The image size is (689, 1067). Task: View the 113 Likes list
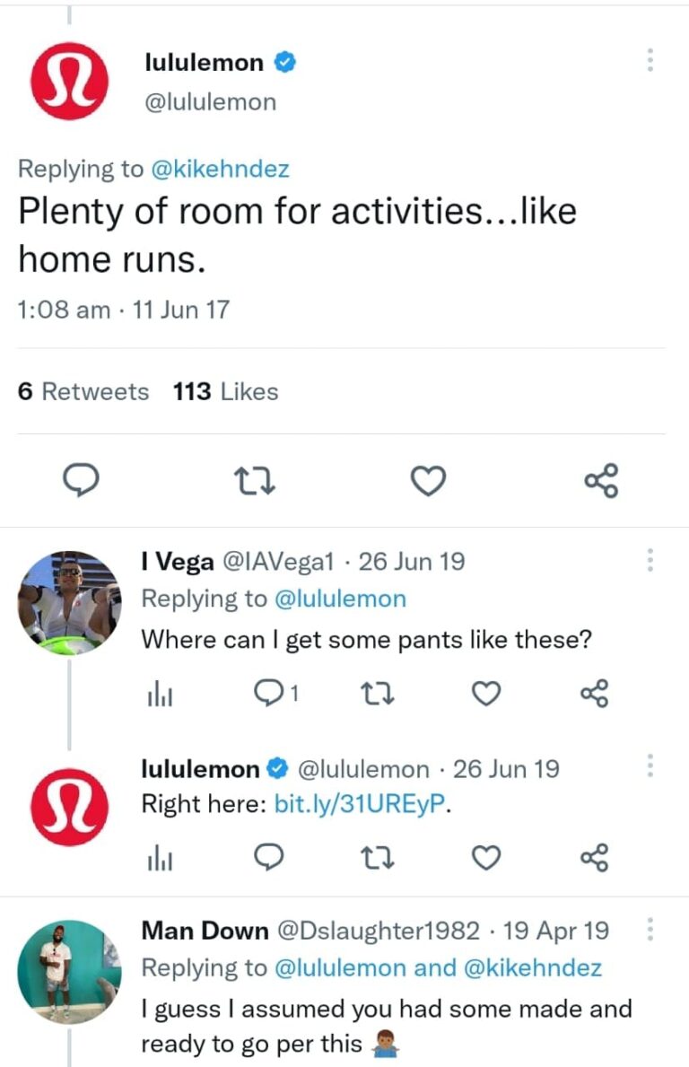(x=225, y=391)
